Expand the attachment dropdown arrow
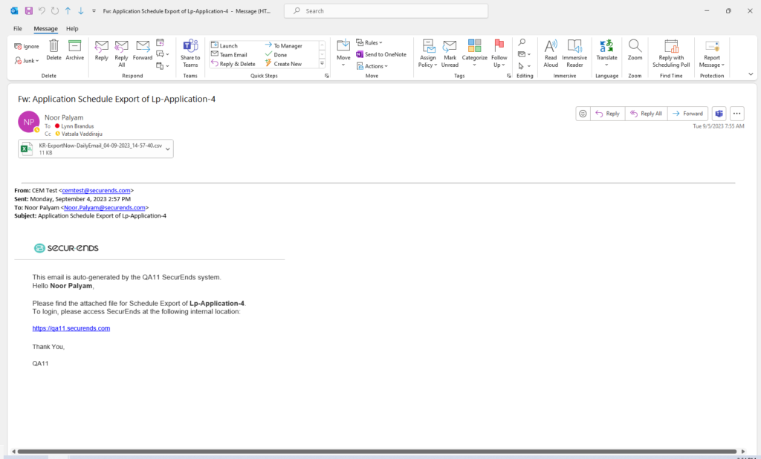761x459 pixels. [x=168, y=149]
